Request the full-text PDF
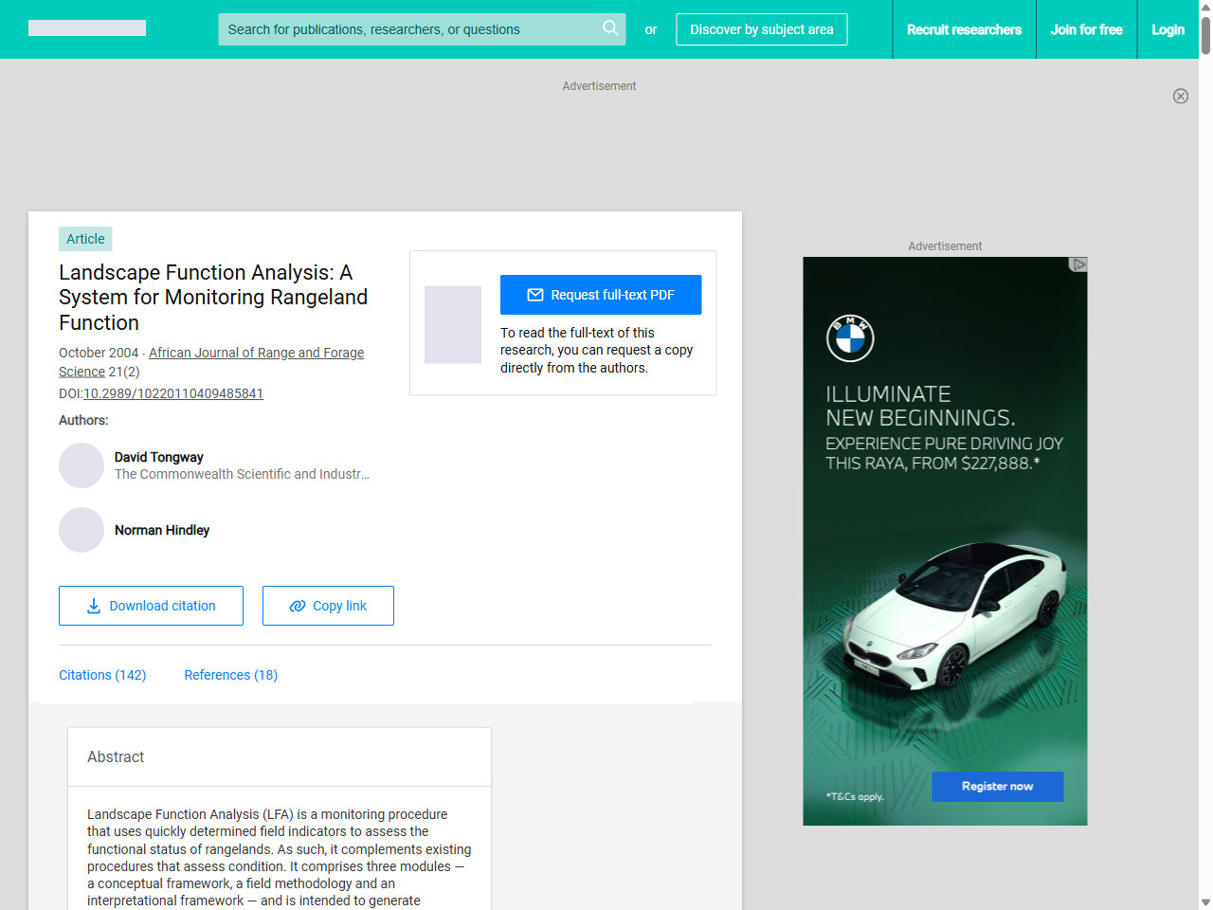 click(601, 295)
